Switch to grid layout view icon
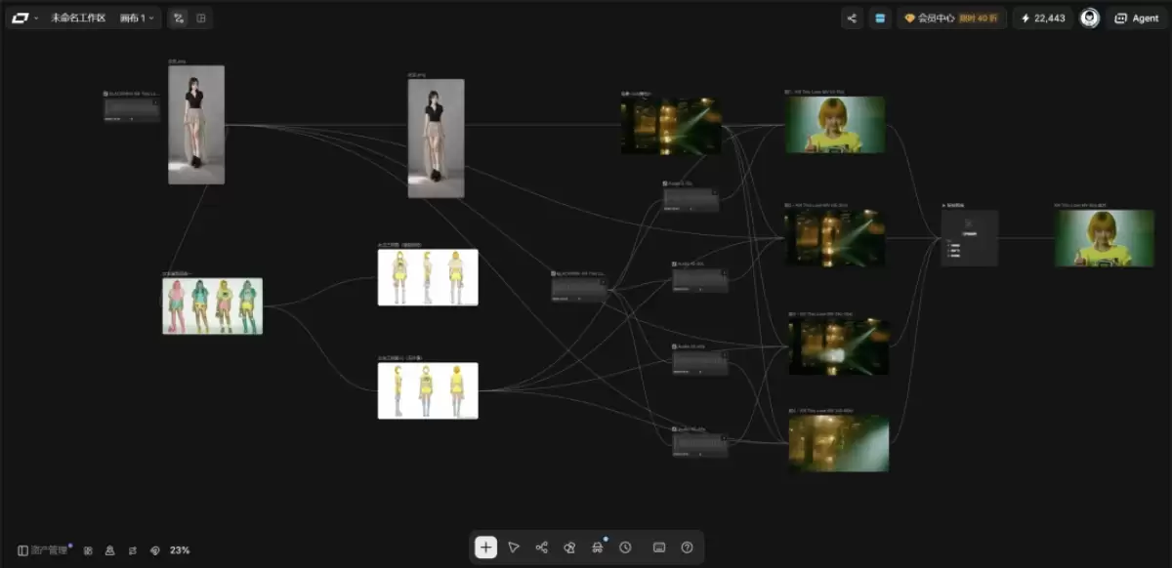Screen dimensions: 1172x568 pos(201,18)
